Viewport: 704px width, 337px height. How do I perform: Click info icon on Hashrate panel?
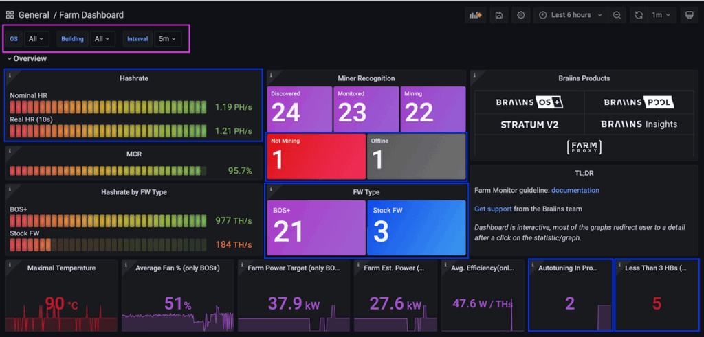click(x=10, y=75)
